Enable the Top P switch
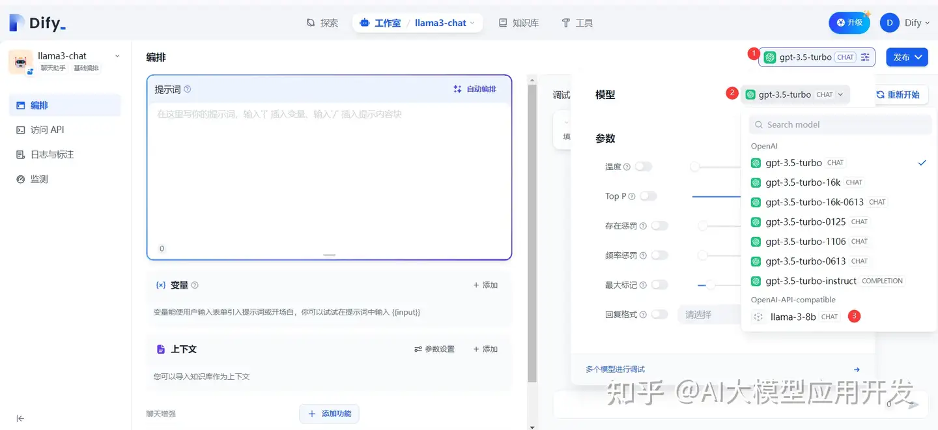 coord(649,196)
